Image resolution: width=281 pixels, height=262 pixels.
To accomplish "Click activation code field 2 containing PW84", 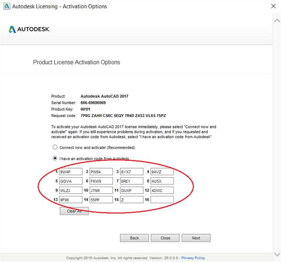I will [101, 172].
